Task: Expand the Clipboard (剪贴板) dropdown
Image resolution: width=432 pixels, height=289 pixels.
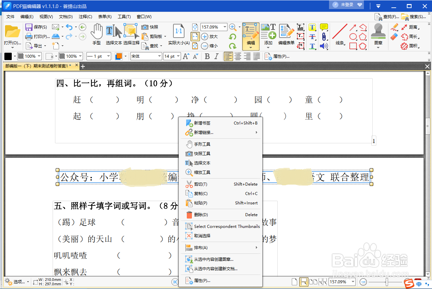Action: [165, 37]
